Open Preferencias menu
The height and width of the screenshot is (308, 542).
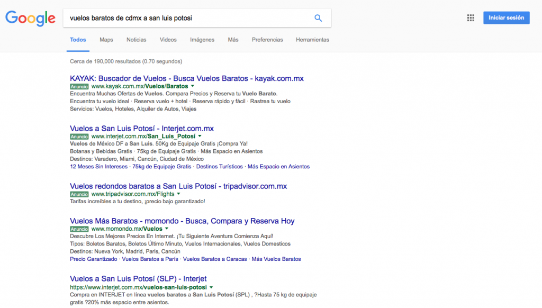pyautogui.click(x=267, y=40)
